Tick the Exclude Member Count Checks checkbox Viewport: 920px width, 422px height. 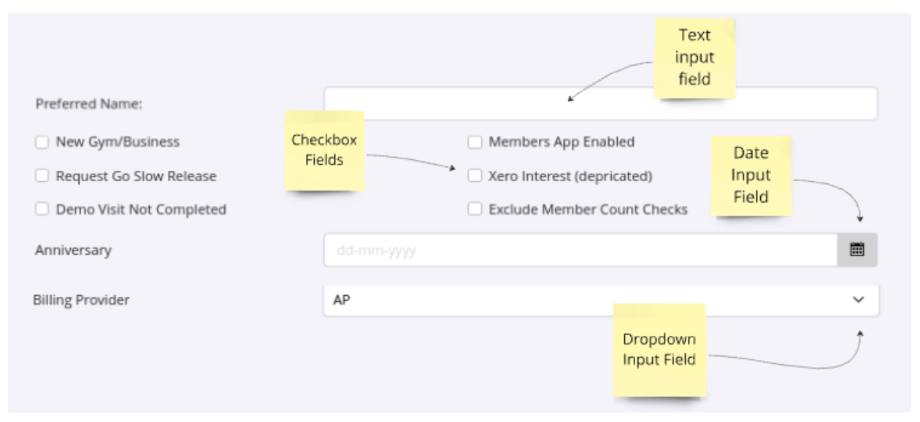pyautogui.click(x=475, y=210)
